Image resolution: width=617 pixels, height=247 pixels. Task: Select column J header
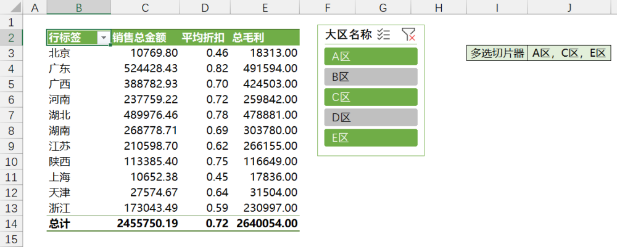tap(569, 7)
